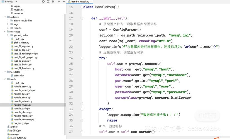Image resolution: width=230 pixels, height=139 pixels.
Task: Collapse the outputs folder
Action: [5, 17]
